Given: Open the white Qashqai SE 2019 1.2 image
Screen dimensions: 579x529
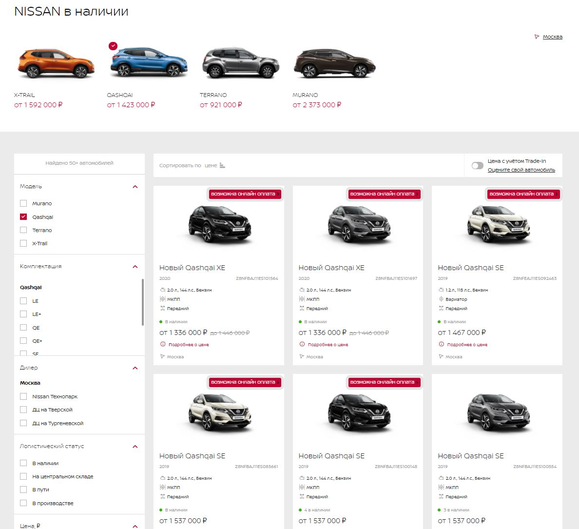Looking at the screenshot, I should (x=498, y=225).
